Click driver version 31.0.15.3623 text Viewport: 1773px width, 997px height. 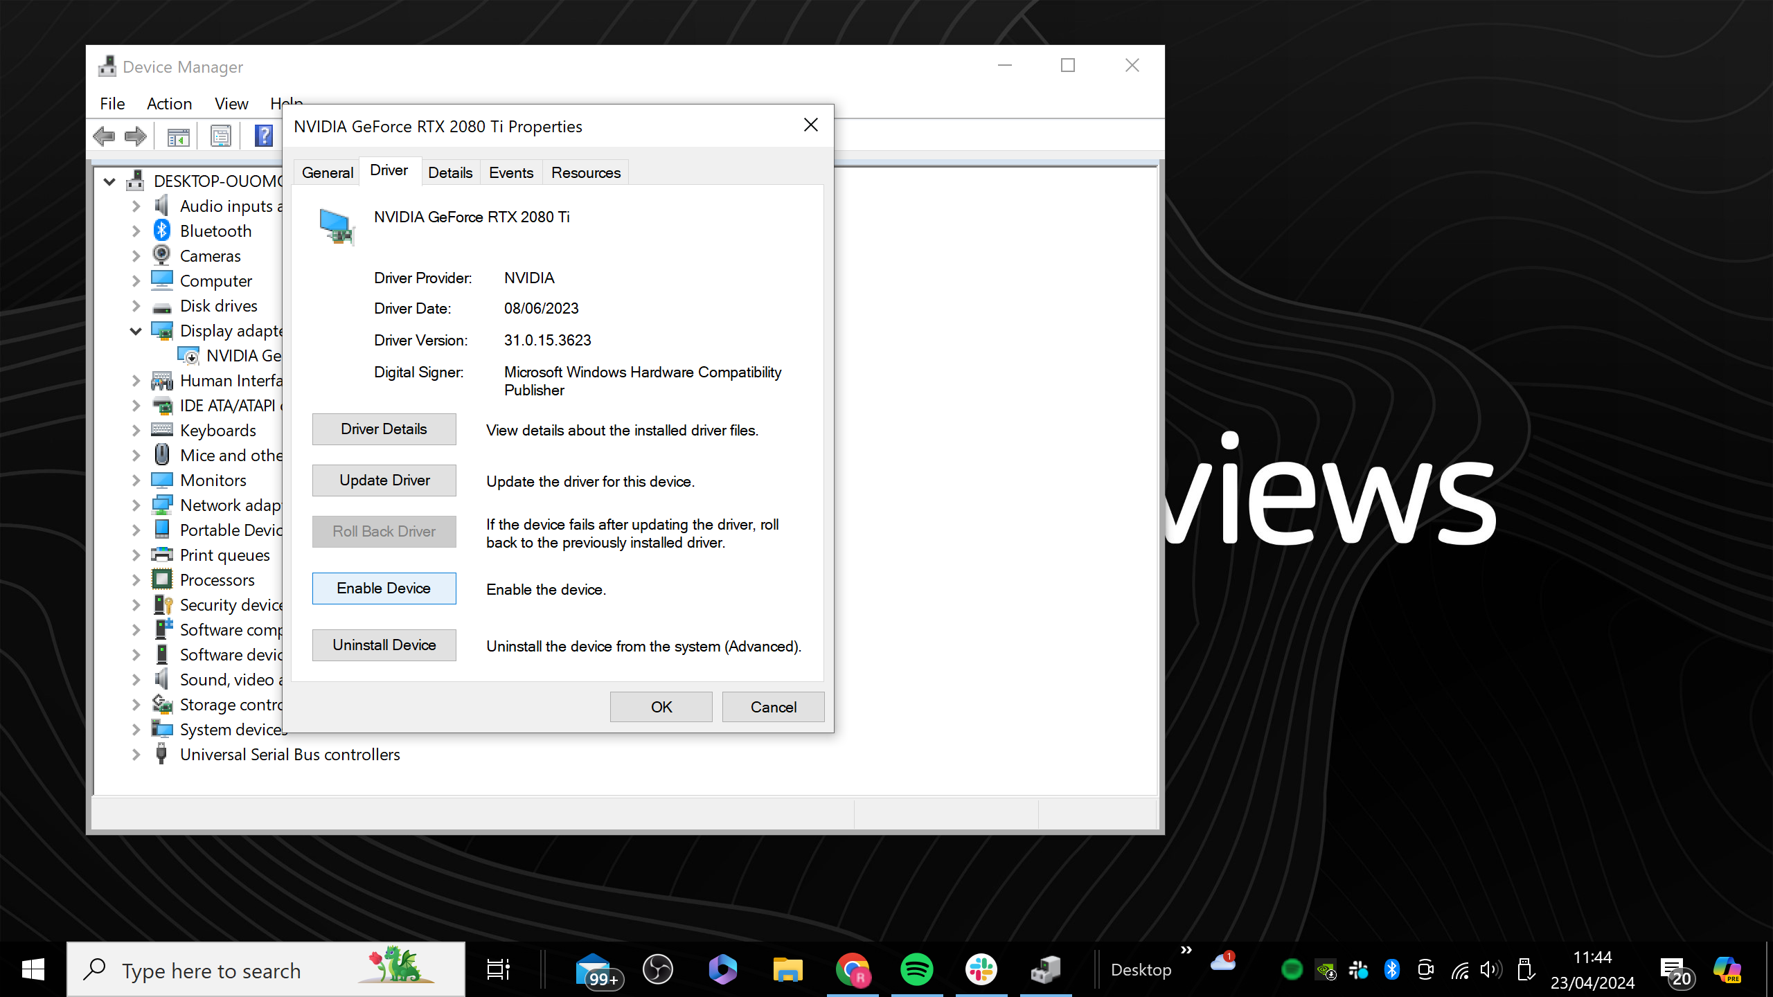click(547, 340)
